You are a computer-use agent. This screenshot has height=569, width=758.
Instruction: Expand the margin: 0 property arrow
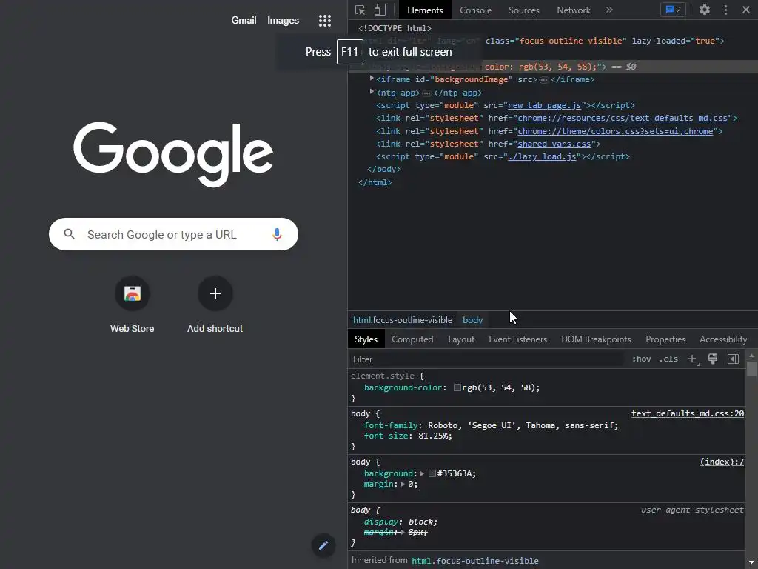403,485
